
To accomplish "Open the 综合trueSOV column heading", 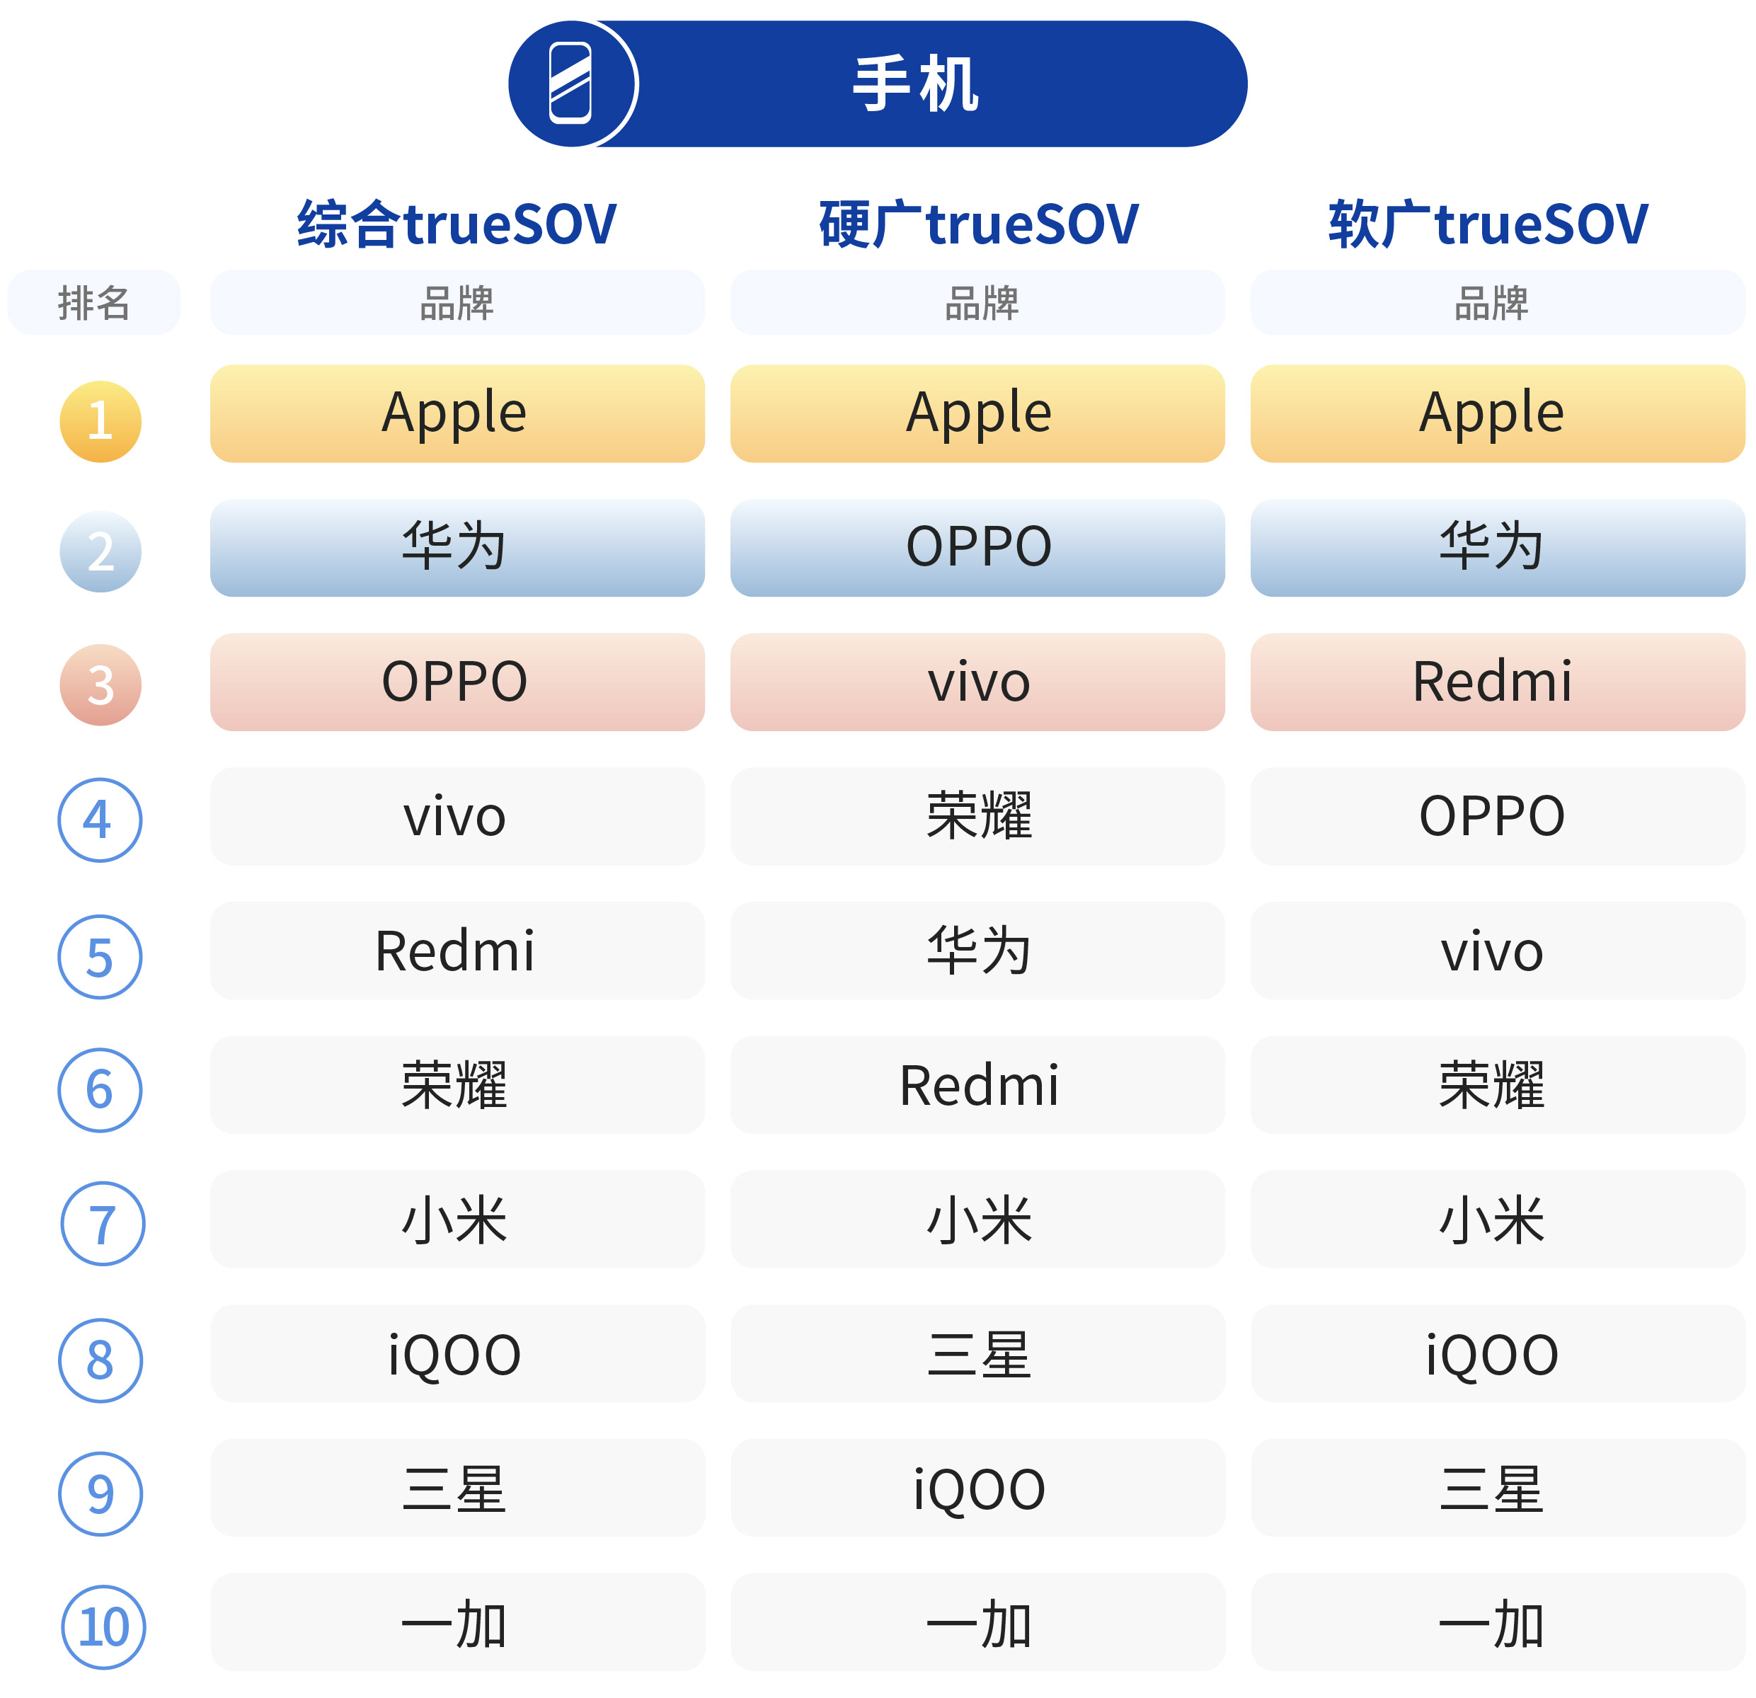I will coord(457,223).
